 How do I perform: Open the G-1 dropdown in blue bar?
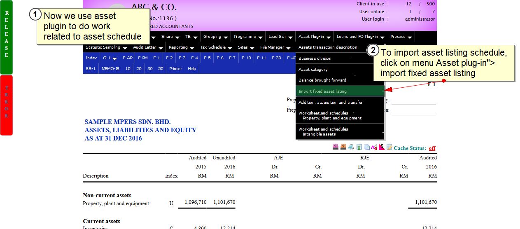[x=110, y=58]
